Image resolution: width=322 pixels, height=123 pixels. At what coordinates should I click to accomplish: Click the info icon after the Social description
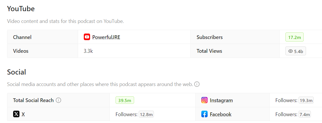197,84
